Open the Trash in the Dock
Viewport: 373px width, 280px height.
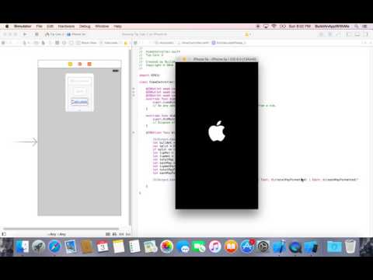(350, 247)
